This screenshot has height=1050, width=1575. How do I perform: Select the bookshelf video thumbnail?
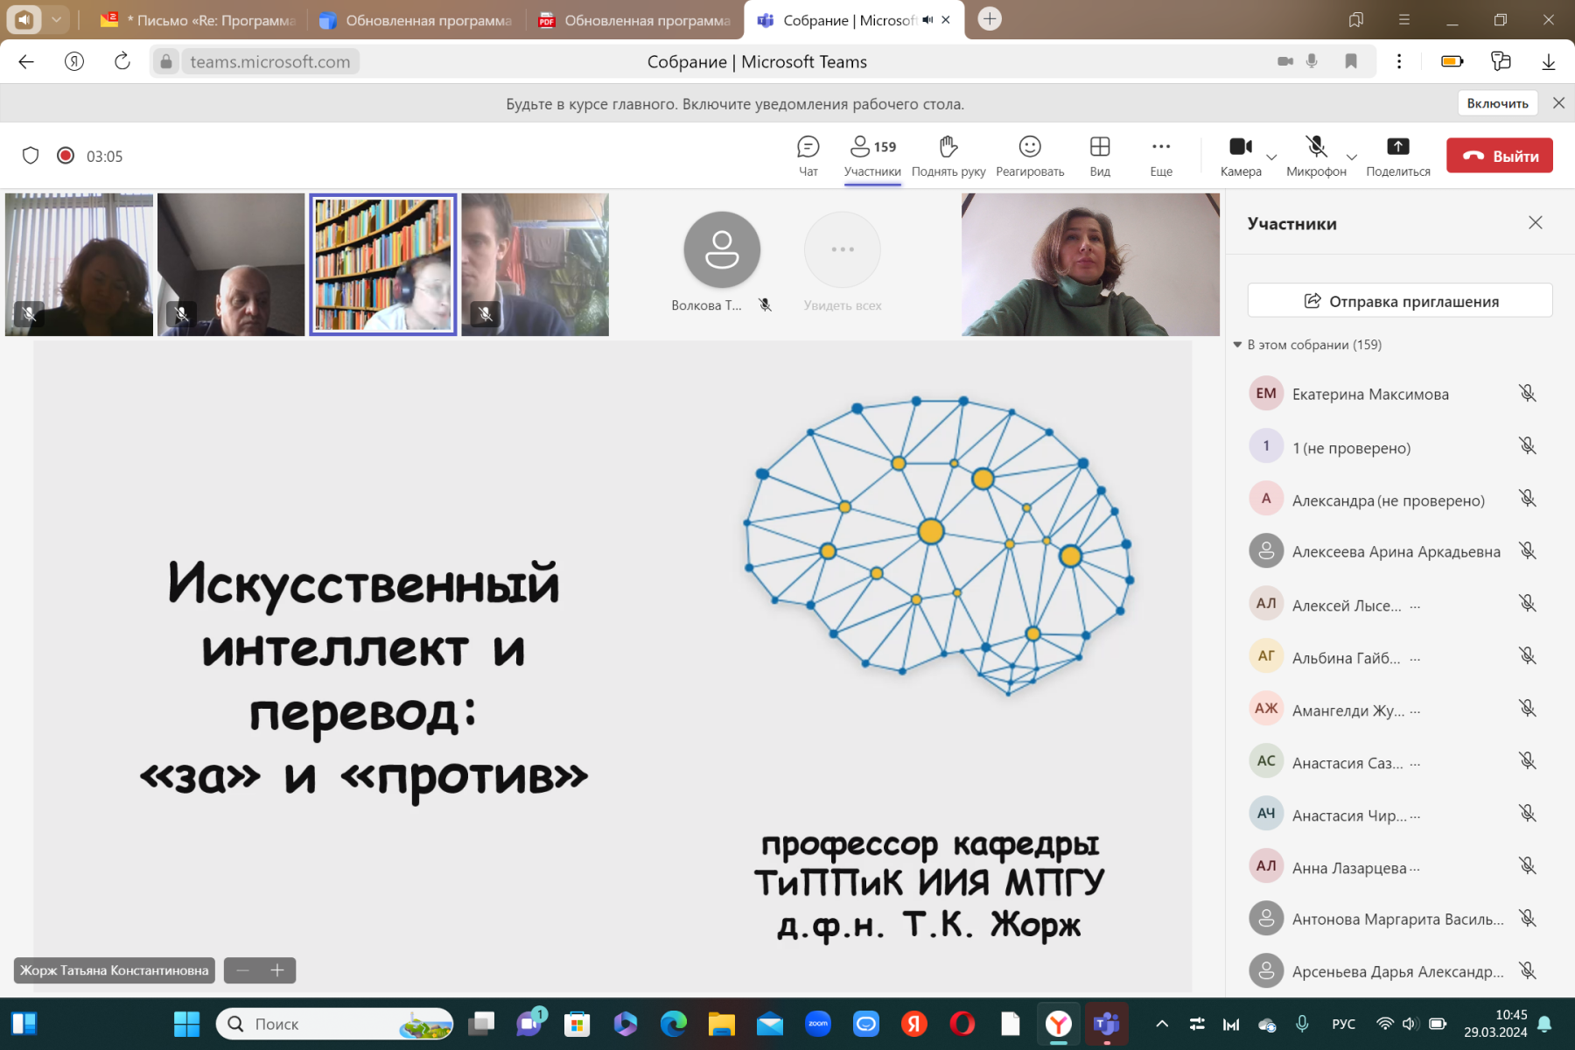point(383,264)
